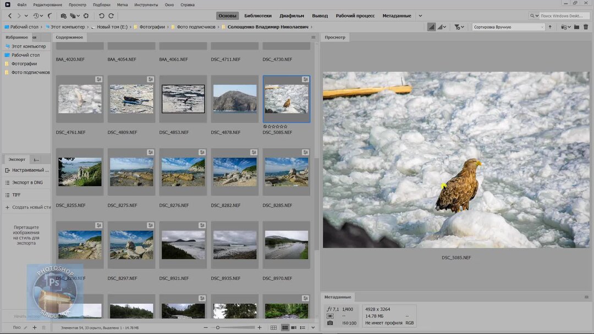Open the view options chevron in status bar
Image resolution: width=594 pixels, height=334 pixels.
313,327
